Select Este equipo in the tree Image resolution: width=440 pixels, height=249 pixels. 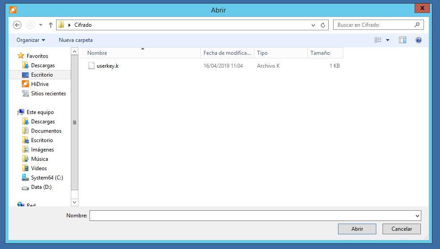[40, 112]
